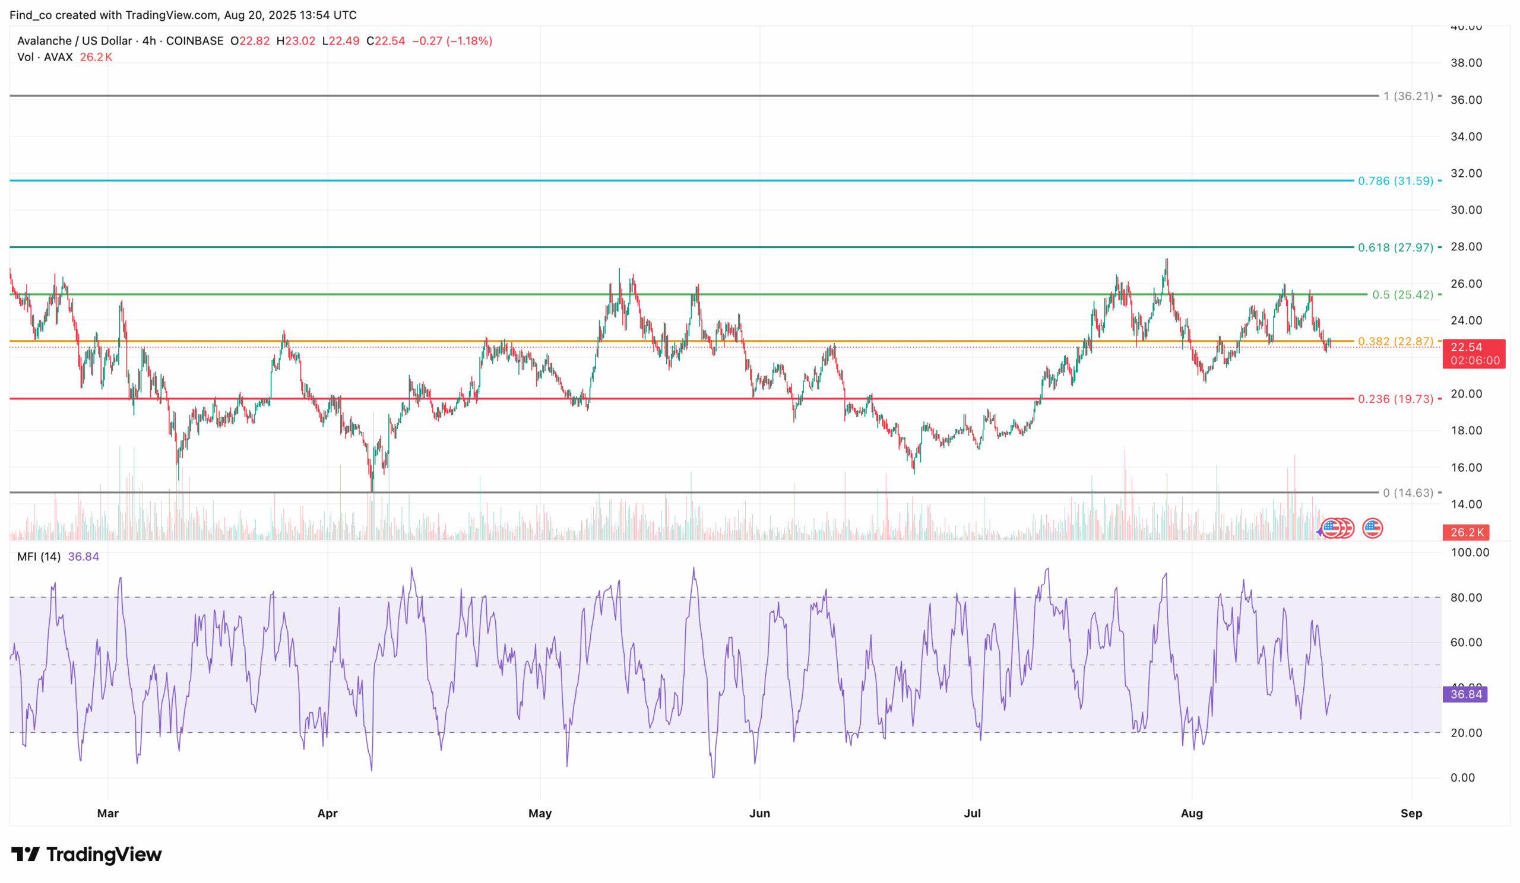Click the standalone US flag economic event icon
Viewport: 1520px width, 883px height.
point(1373,529)
